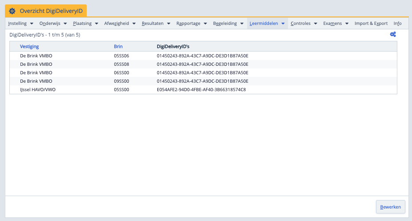Click the gear icon beside Overzicht DigiDeliveryID
Image resolution: width=412 pixels, height=221 pixels.
tap(12, 11)
